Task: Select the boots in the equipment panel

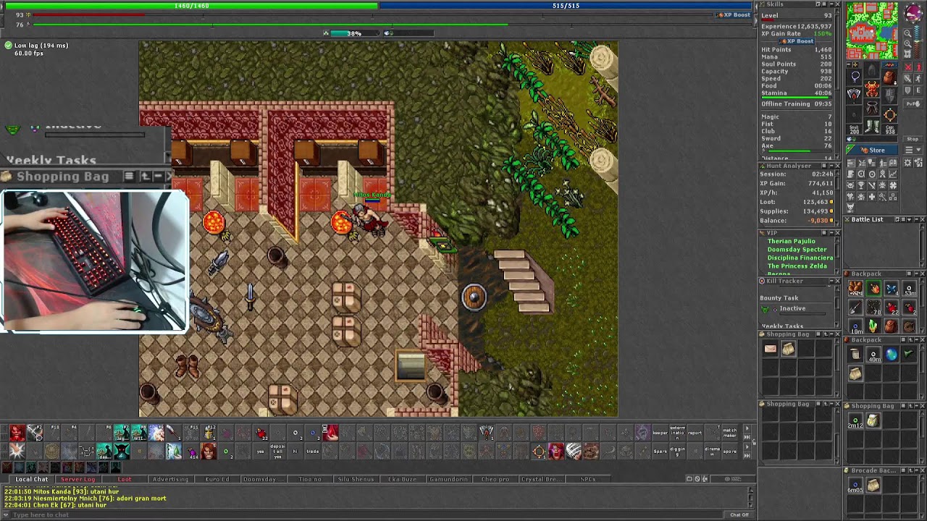Action: coord(872,125)
